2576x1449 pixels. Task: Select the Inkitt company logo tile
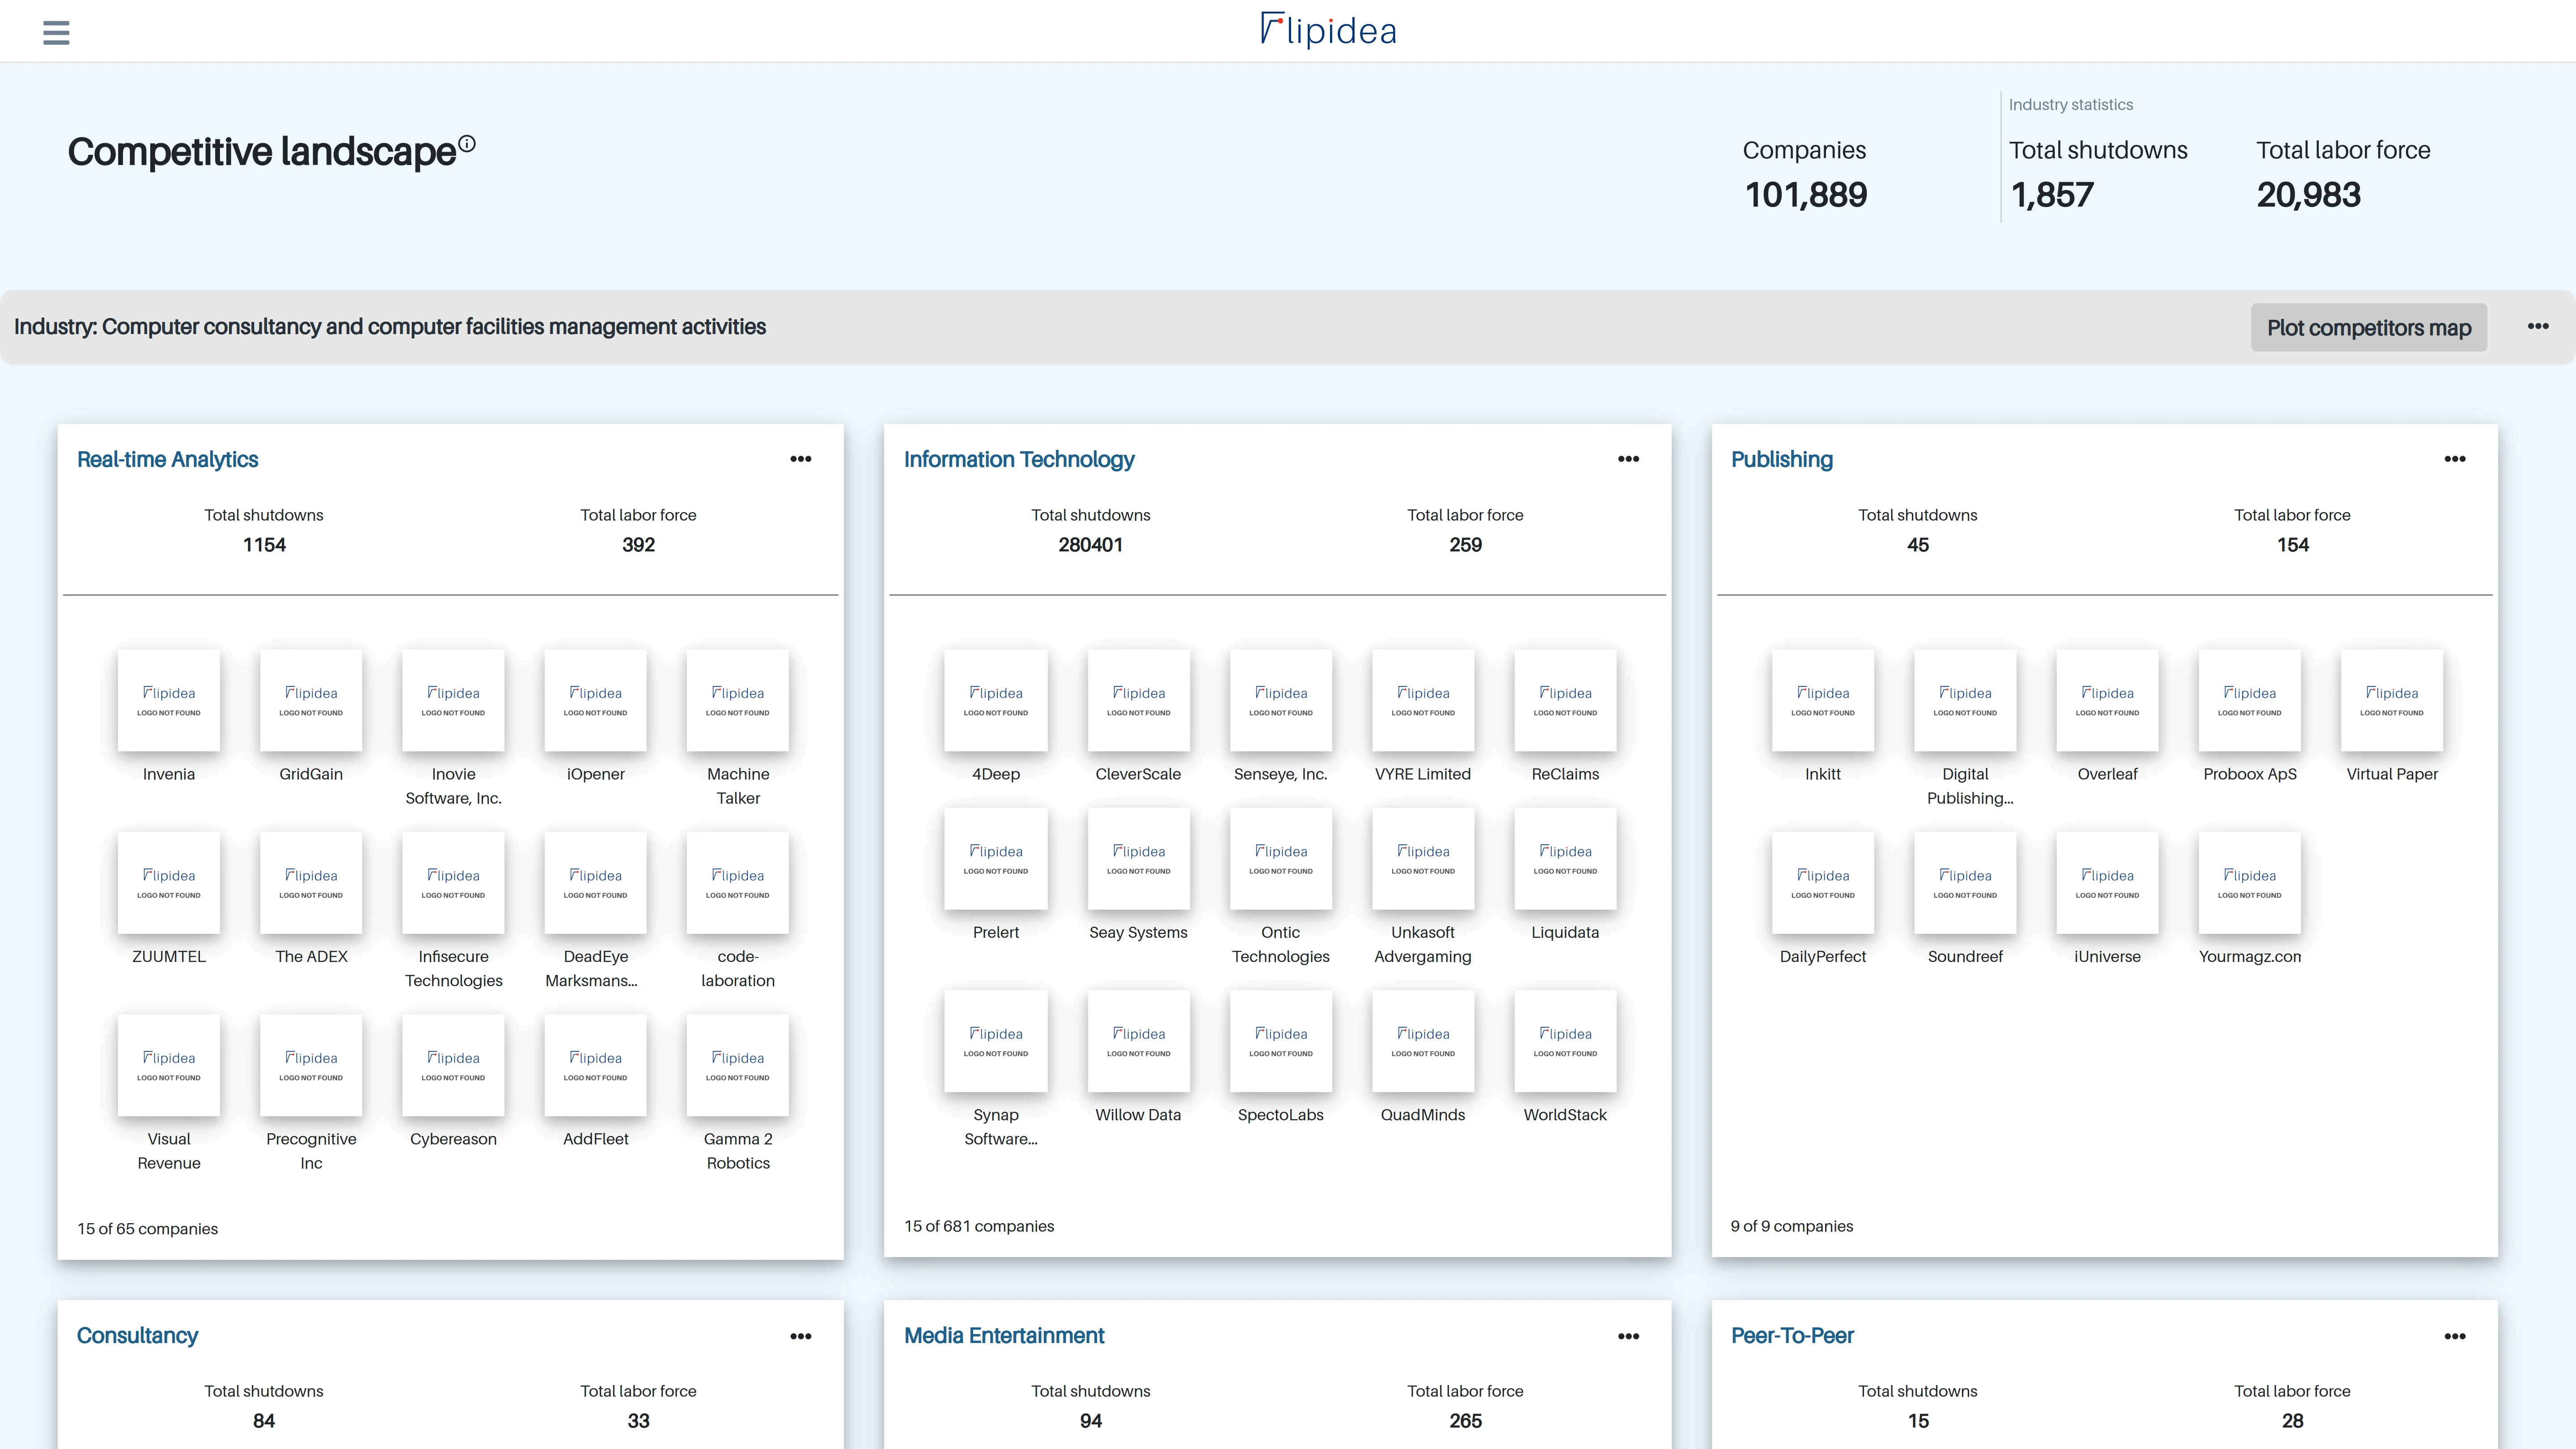click(x=1823, y=700)
